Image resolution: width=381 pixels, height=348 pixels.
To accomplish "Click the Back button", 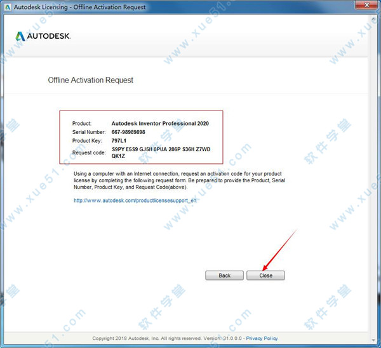I will (224, 276).
